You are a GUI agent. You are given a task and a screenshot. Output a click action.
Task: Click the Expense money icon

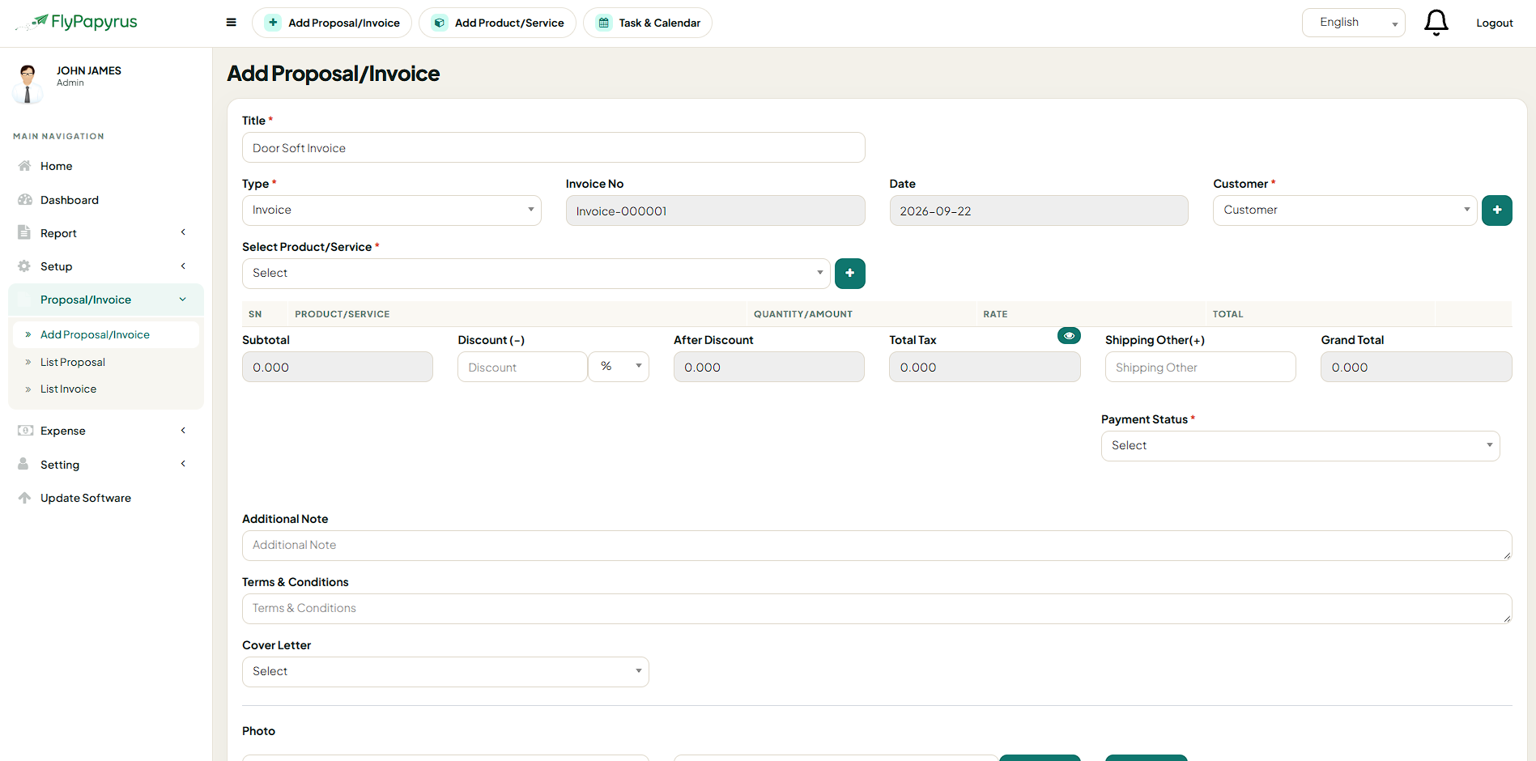(x=25, y=431)
